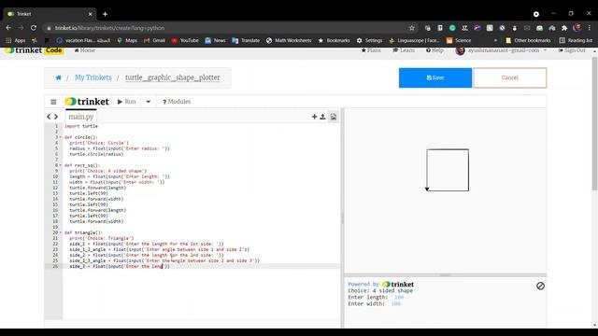598x336 pixels.
Task: Open a new browser tab
Action: tap(105, 14)
